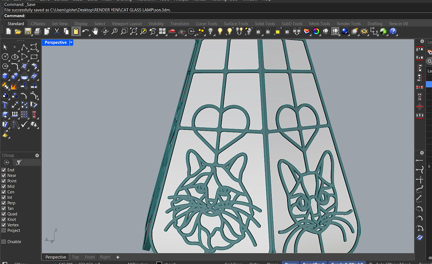432x264 pixels.
Task: Click the Perspective viewport title label
Action: pos(56,42)
